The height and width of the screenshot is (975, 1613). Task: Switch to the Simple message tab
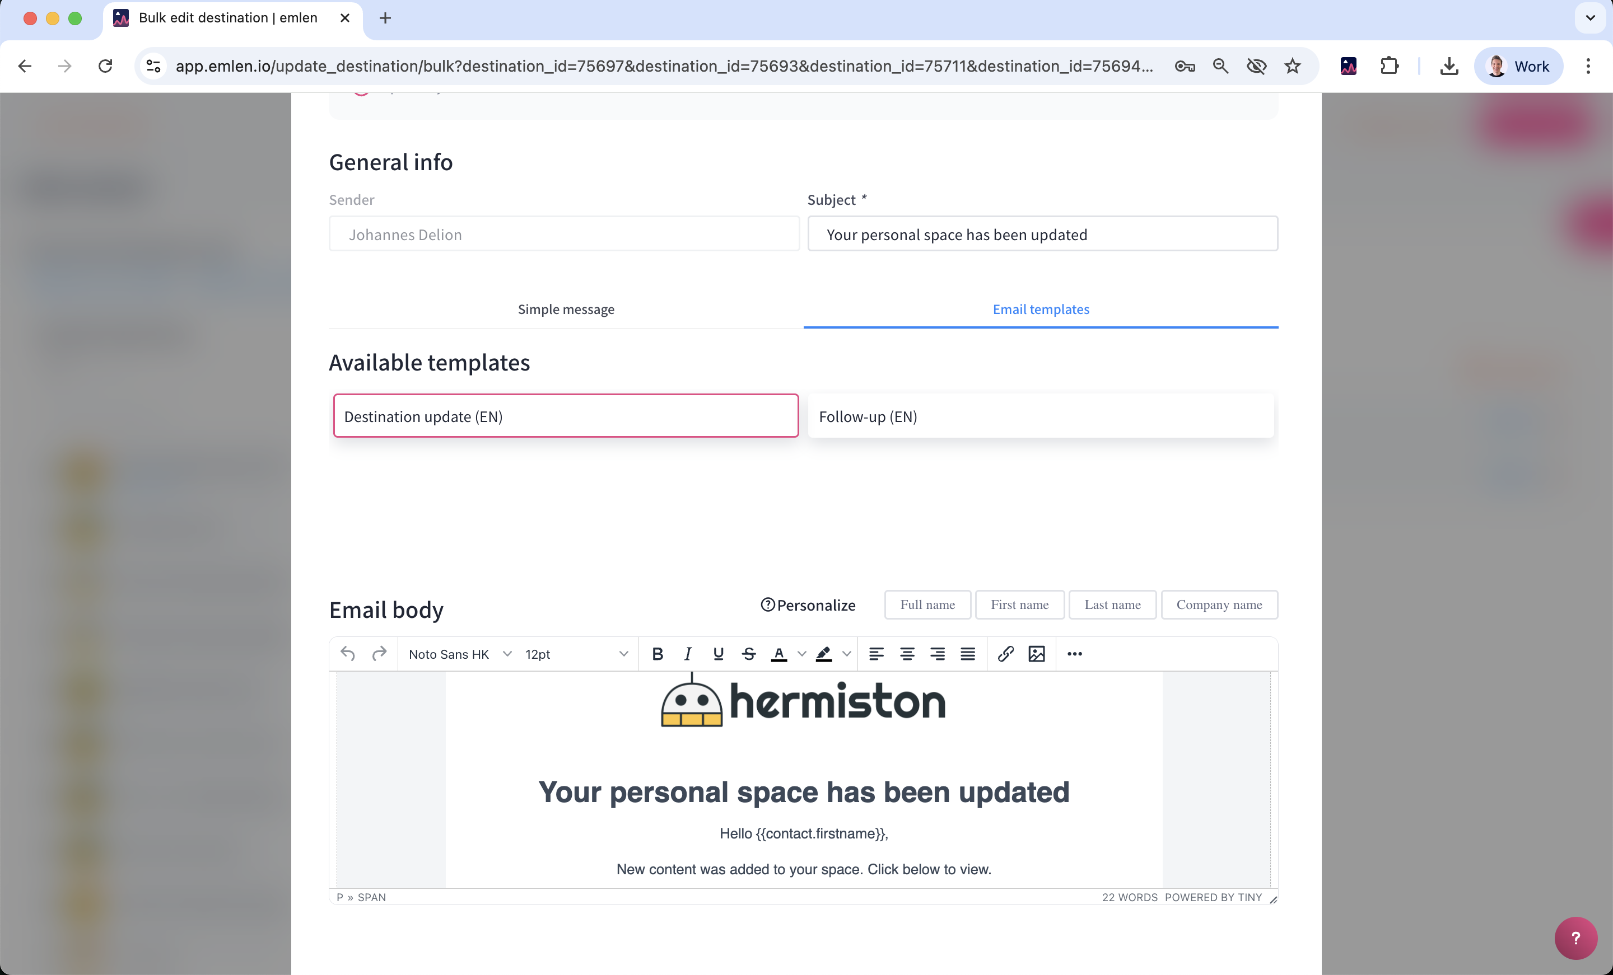(x=566, y=309)
